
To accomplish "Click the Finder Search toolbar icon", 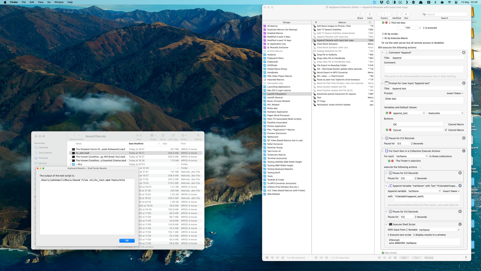I will coord(198,135).
